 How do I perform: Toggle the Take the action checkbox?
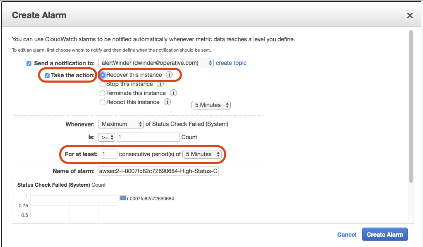click(47, 76)
